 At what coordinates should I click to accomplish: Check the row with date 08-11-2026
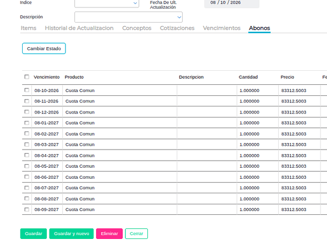pos(27,101)
